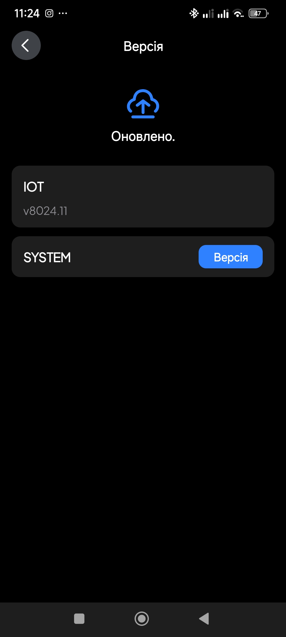Screen dimensions: 286x637
Task: Tap the Android home circle button
Action: pos(142,619)
